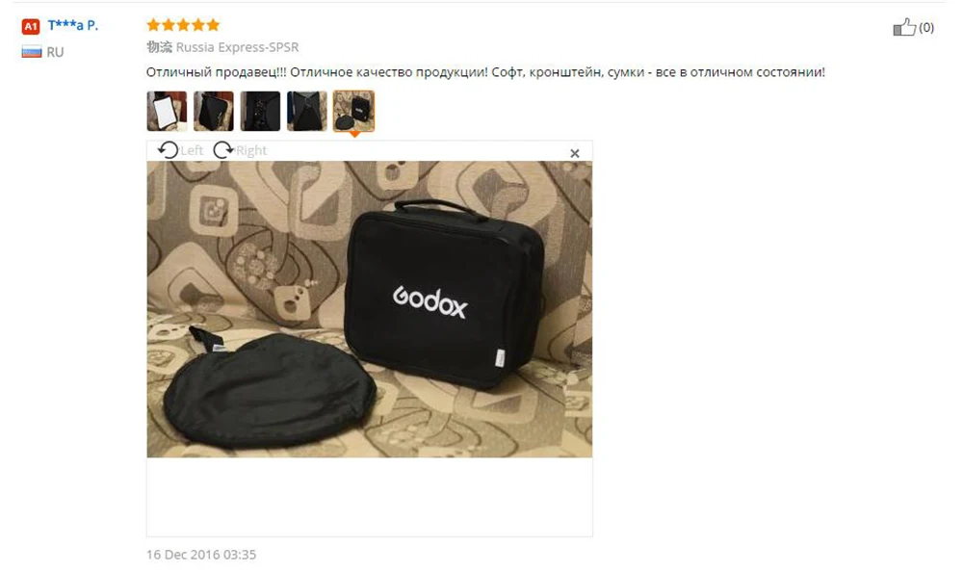Click the helpful vote count (0)

[x=926, y=28]
